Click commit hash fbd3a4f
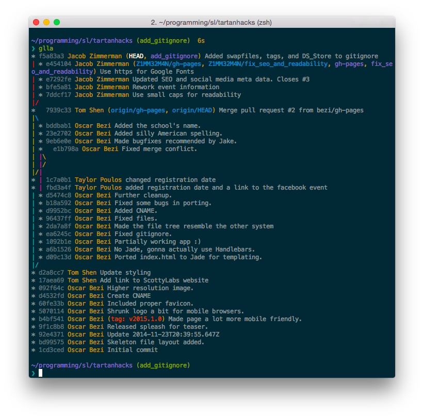424x419 pixels. 59,188
